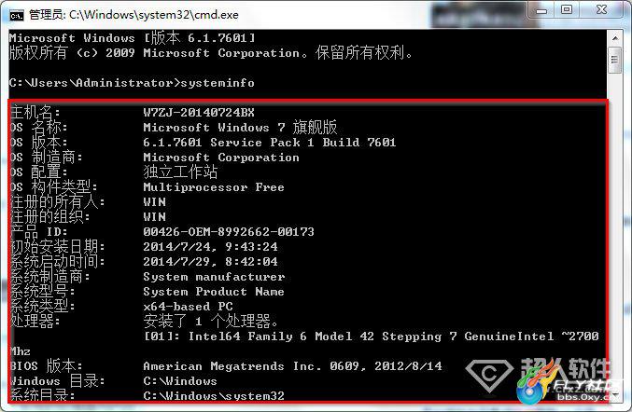Click the text System manufacturer
632x412 pixels.
tap(214, 277)
